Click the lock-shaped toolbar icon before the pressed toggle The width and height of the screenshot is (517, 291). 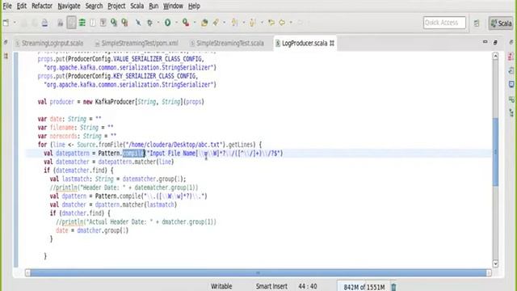61,23
